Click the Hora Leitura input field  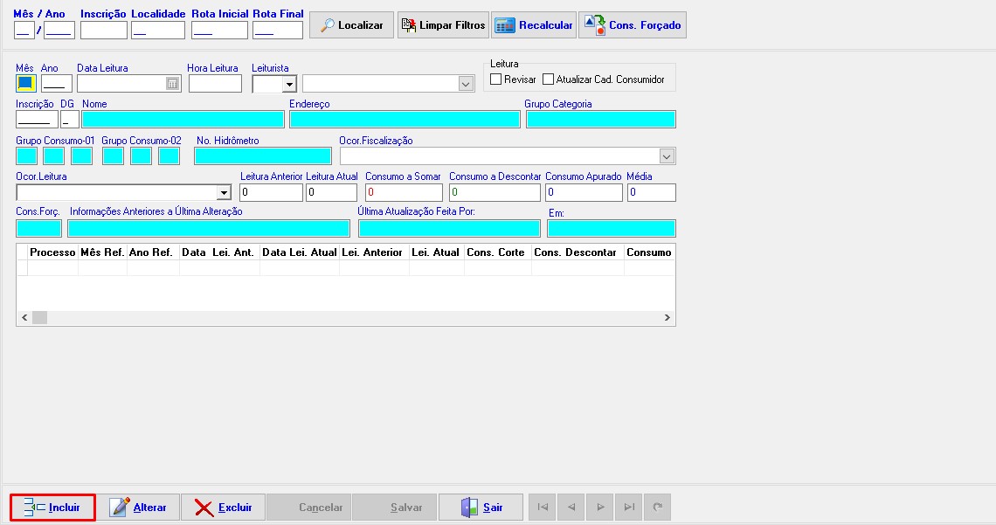point(214,84)
